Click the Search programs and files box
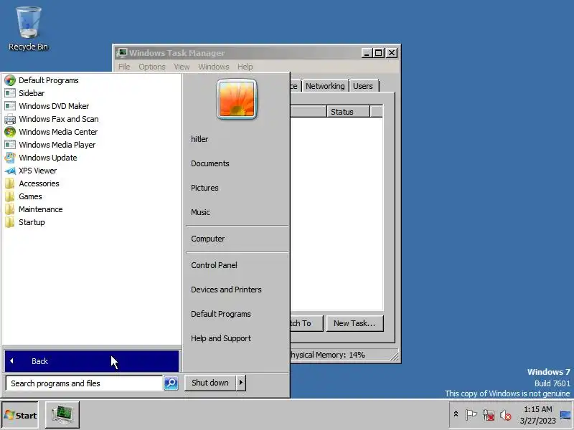Image resolution: width=574 pixels, height=430 pixels. (84, 383)
